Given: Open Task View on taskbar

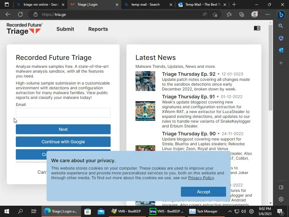Looking at the screenshot, I should point(34,211).
